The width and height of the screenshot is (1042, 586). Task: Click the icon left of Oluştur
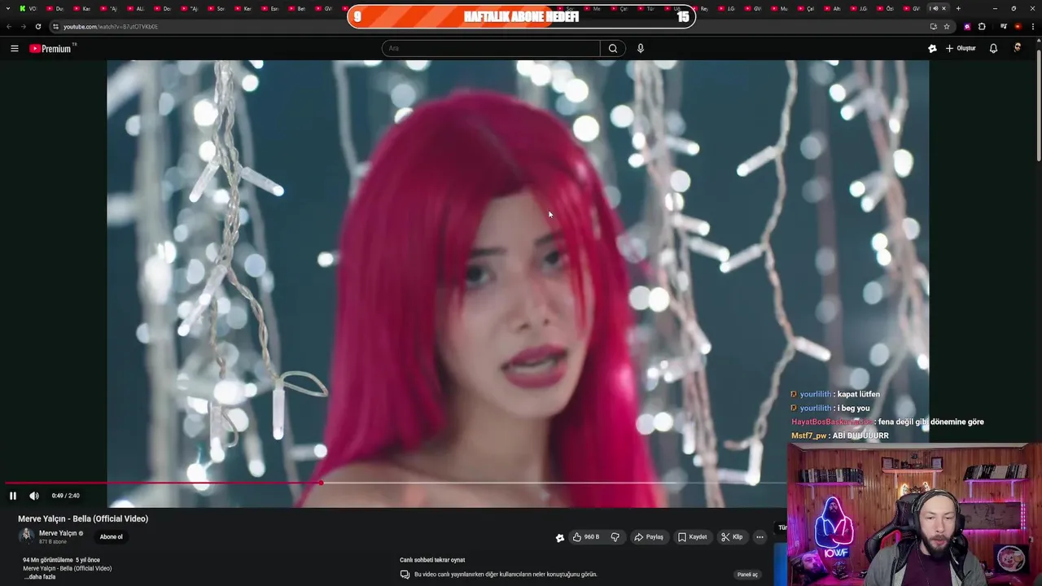[x=932, y=49]
